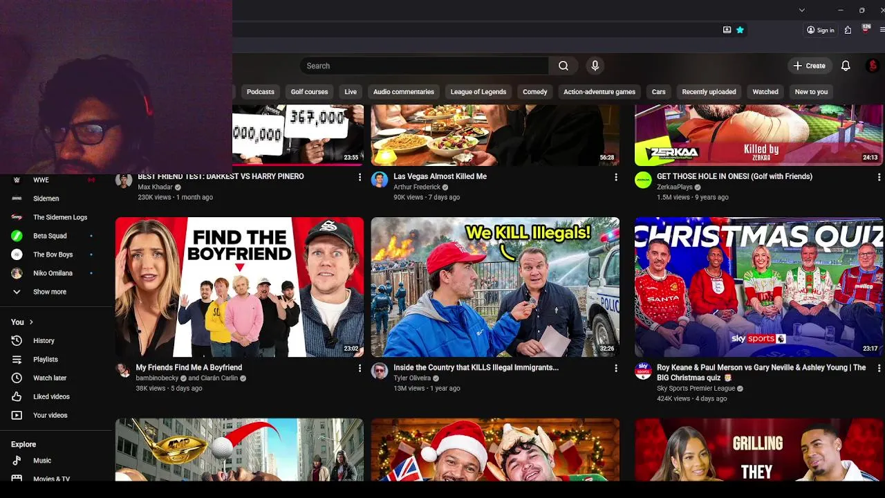This screenshot has width=885, height=498.
Task: Play the GRILLING THEY thumbnail
Action: [x=759, y=450]
